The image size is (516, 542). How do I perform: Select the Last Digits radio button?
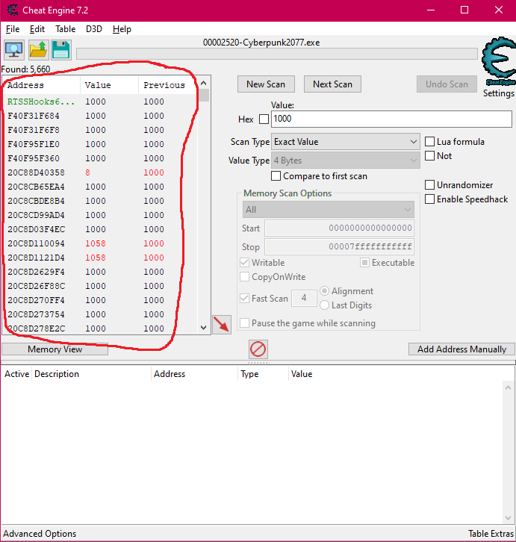[324, 305]
